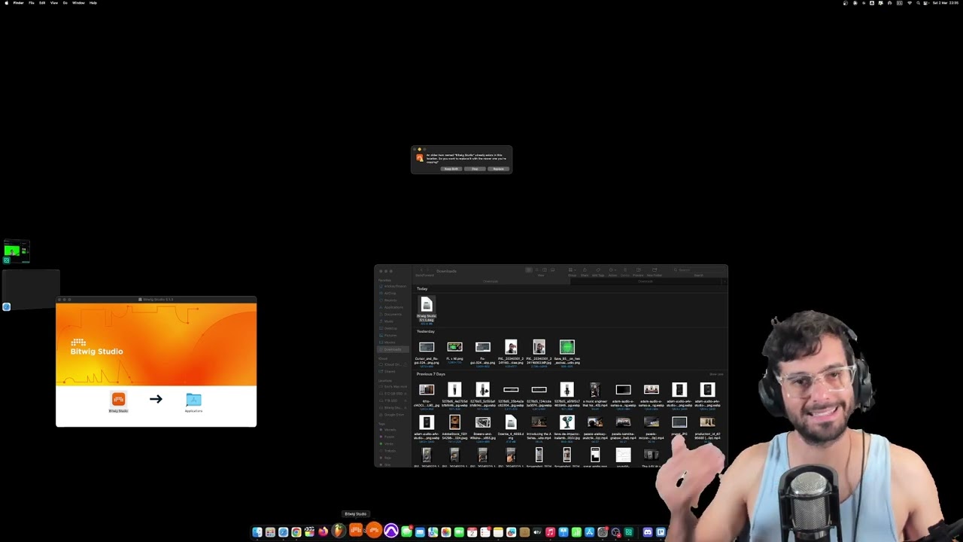
Task: Select Downloads in the Finder sidebar
Action: point(394,349)
